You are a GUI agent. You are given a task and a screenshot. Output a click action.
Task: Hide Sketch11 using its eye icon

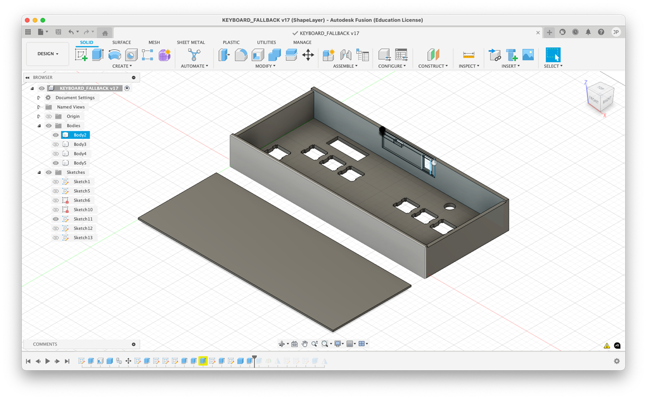click(56, 219)
